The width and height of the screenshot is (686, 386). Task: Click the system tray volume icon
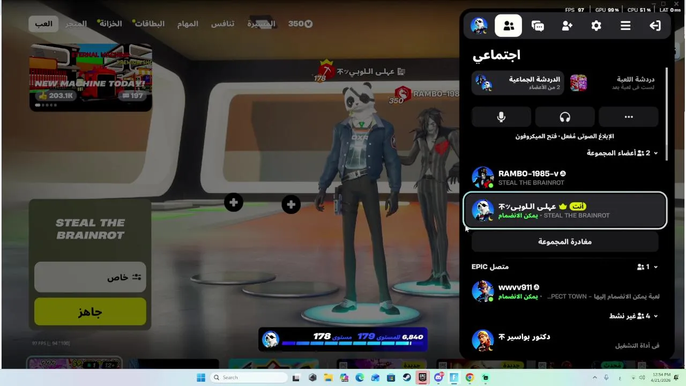pos(642,377)
